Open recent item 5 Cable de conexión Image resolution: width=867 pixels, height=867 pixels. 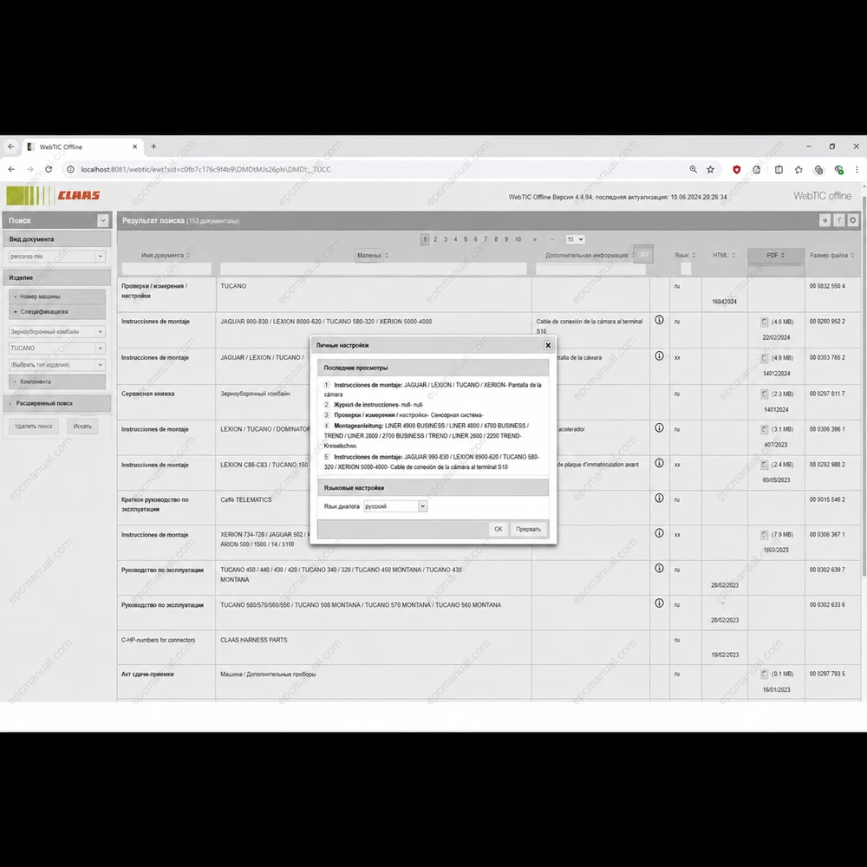[431, 462]
